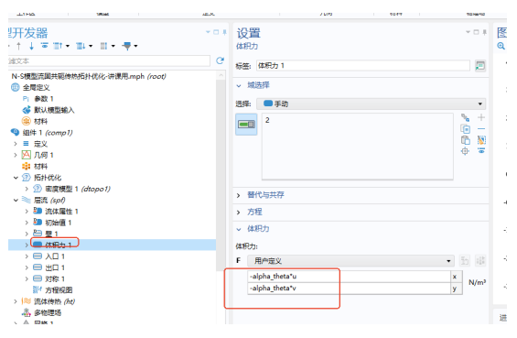Open the filter funnel dropdown arrow
The width and height of the screenshot is (517, 338).
click(135, 46)
